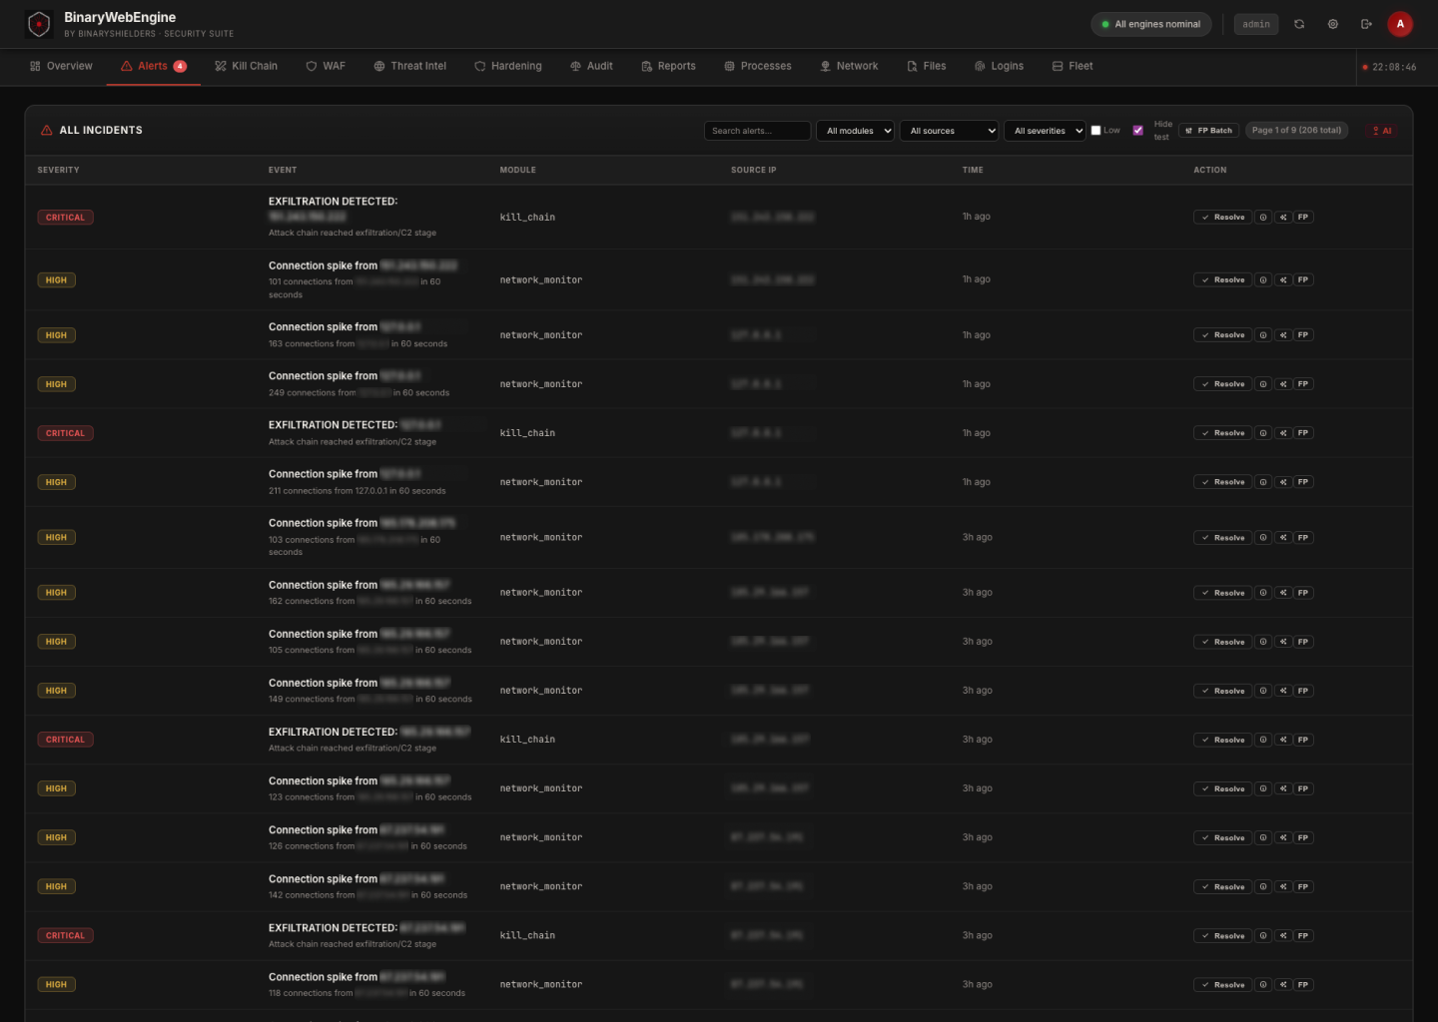Click the double-chevron icon in 162 connections row

pos(1283,593)
